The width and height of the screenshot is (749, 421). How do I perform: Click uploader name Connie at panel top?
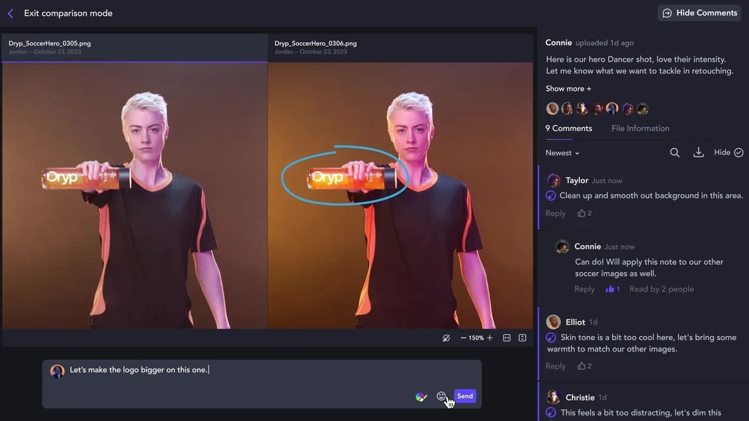(559, 43)
